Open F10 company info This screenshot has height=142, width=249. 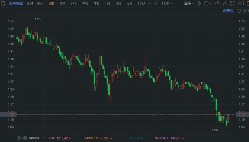[x=241, y=3]
